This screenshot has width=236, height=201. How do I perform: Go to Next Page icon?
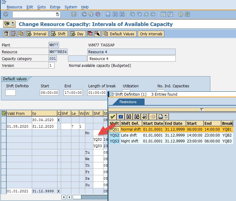click(x=146, y=14)
